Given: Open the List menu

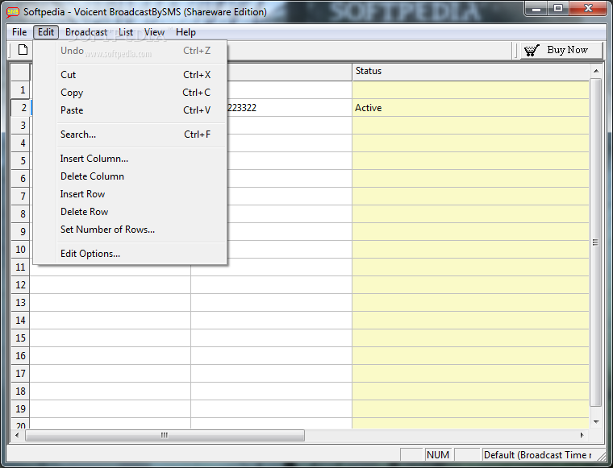Looking at the screenshot, I should pyautogui.click(x=126, y=32).
